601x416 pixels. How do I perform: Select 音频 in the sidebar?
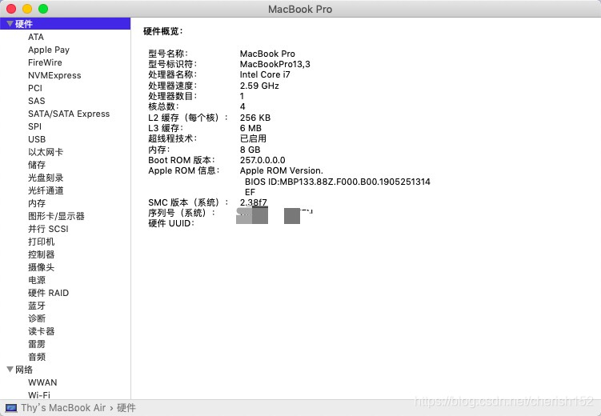pyautogui.click(x=37, y=357)
